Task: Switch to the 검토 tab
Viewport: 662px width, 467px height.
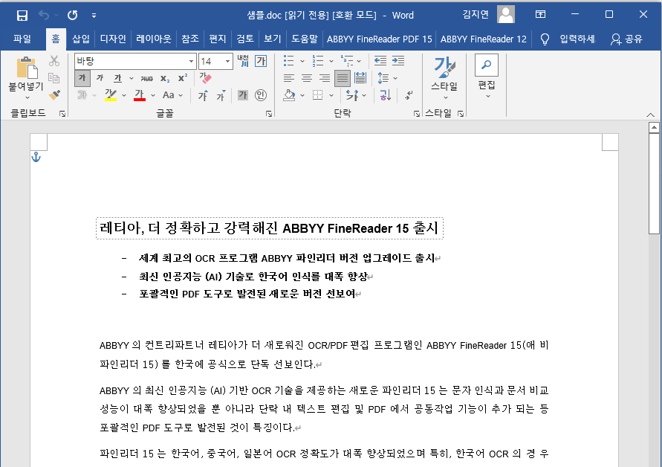Action: (245, 39)
